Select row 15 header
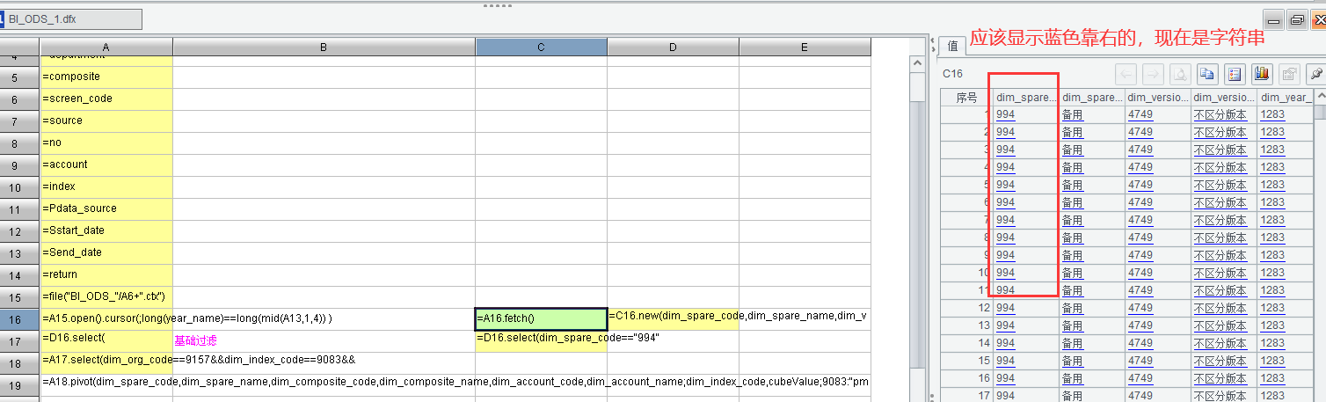 [x=20, y=297]
